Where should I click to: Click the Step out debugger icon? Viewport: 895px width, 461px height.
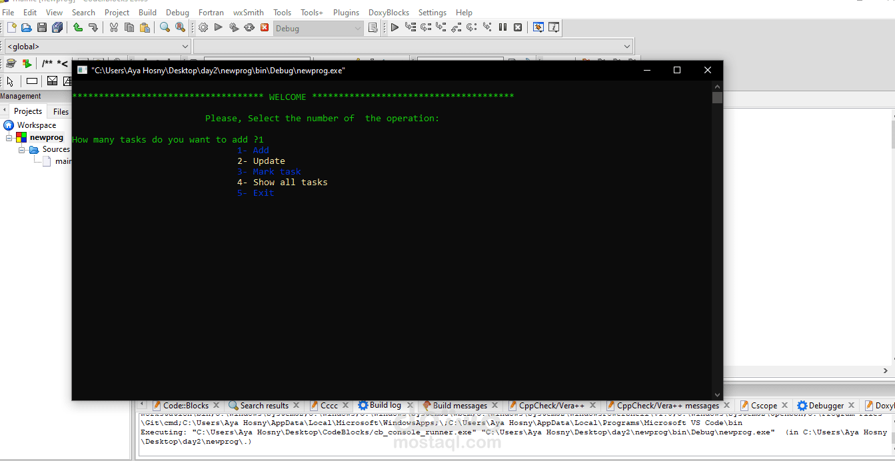[x=456, y=27]
